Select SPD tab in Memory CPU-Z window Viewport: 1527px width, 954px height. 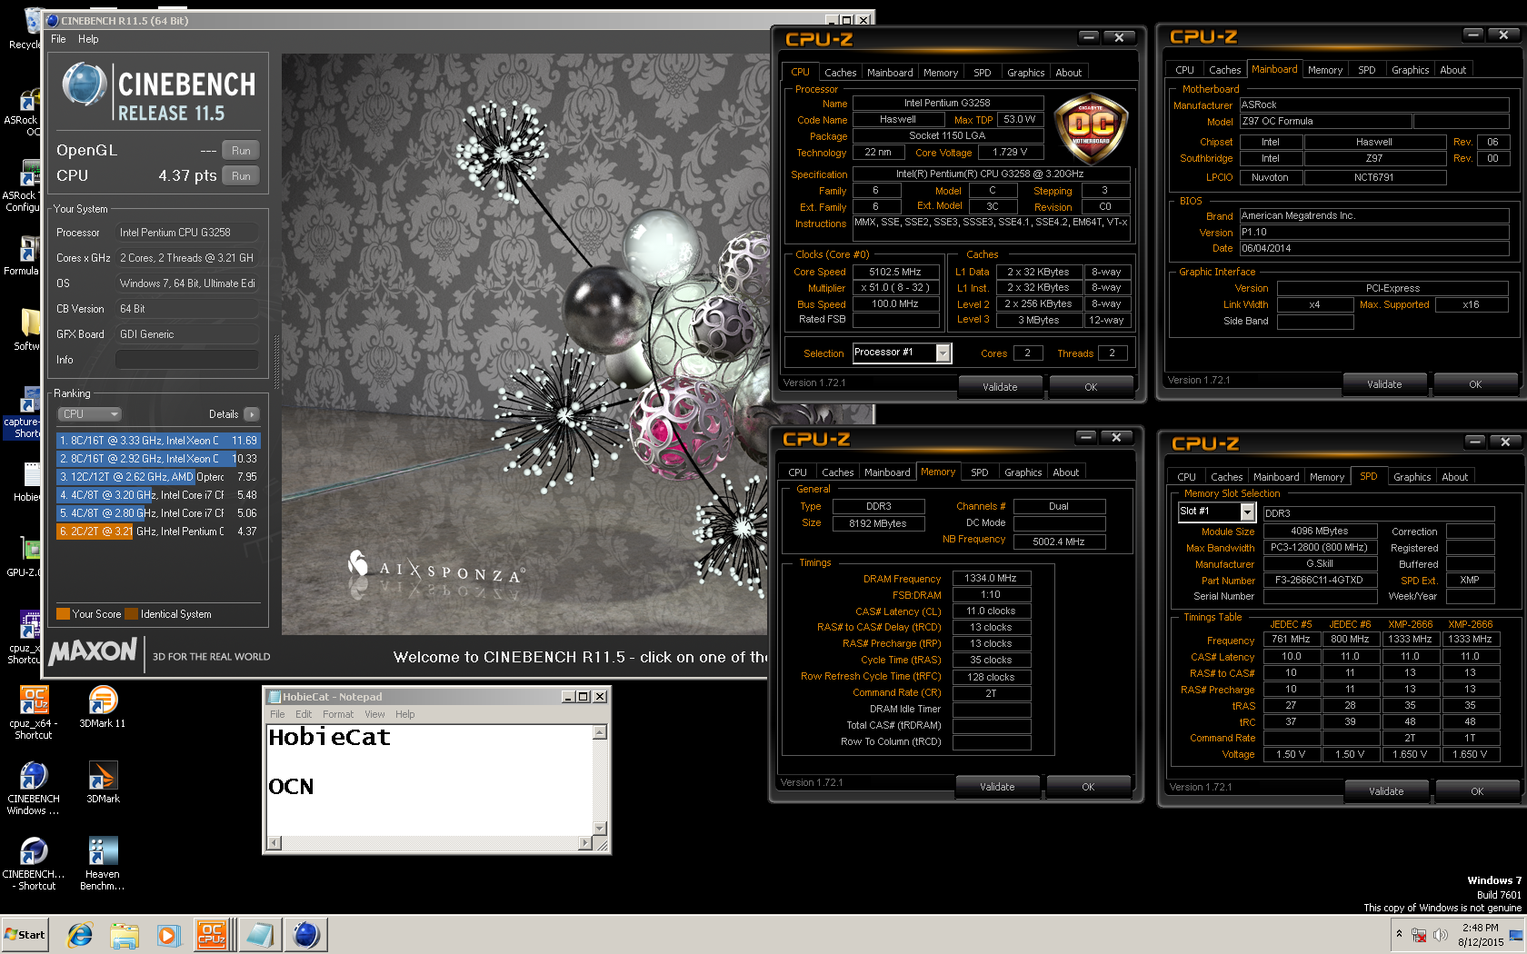tap(979, 472)
